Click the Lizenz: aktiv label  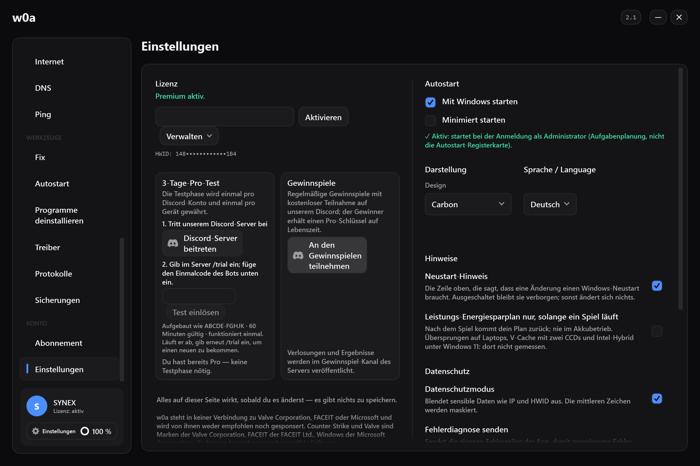point(68,411)
